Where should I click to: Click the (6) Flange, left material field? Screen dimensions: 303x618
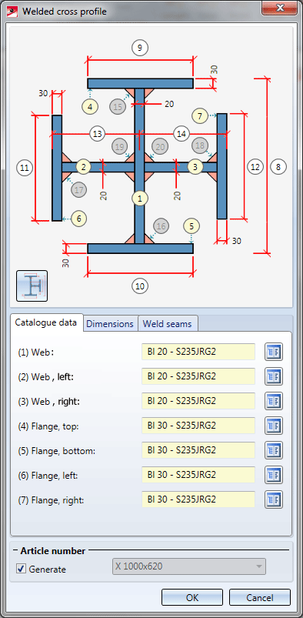pyautogui.click(x=198, y=475)
